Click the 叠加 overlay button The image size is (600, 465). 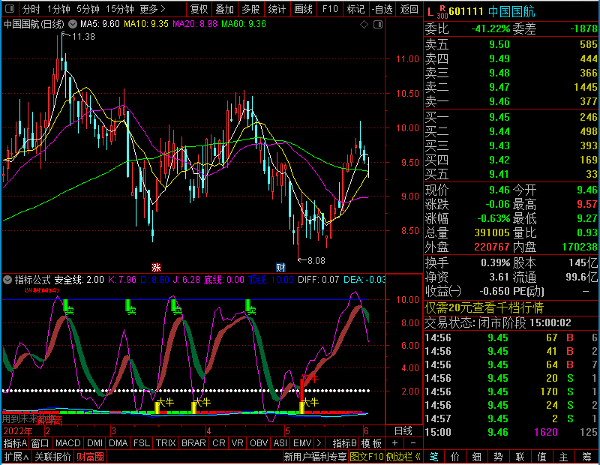pyautogui.click(x=224, y=9)
